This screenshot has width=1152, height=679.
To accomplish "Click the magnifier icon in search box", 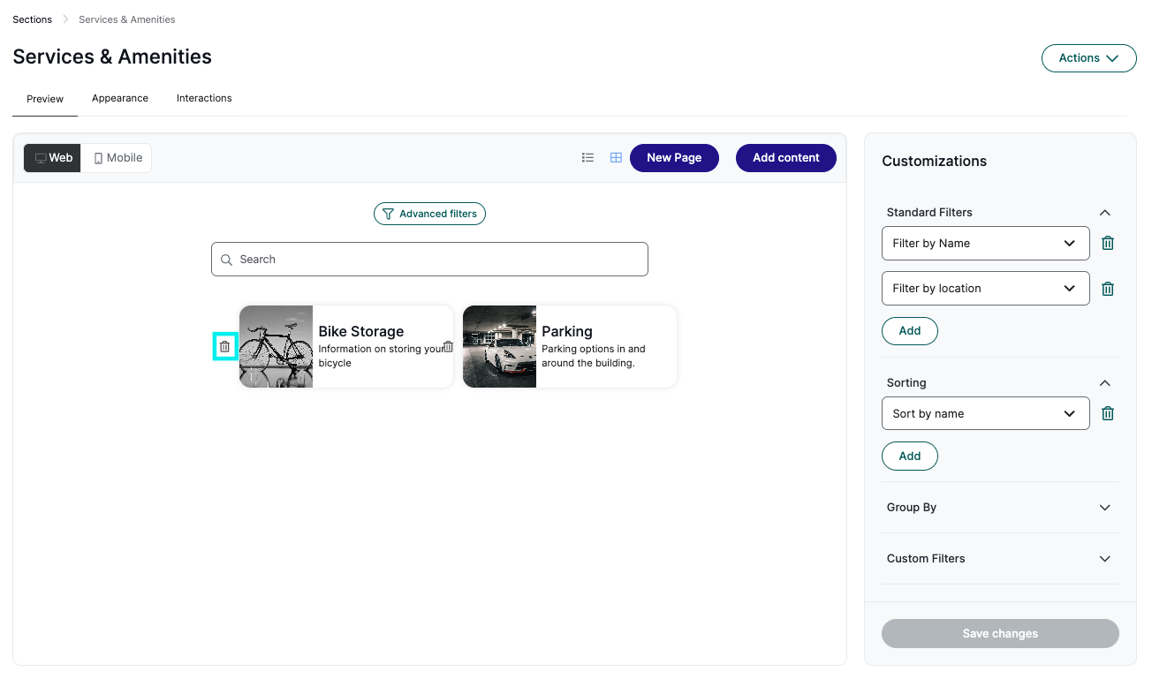I will pyautogui.click(x=227, y=260).
